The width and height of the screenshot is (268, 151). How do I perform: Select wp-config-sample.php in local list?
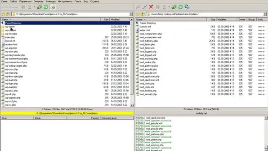pos(16,66)
